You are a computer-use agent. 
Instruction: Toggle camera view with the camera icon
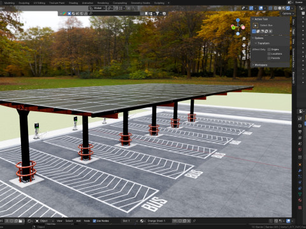[x=244, y=52]
